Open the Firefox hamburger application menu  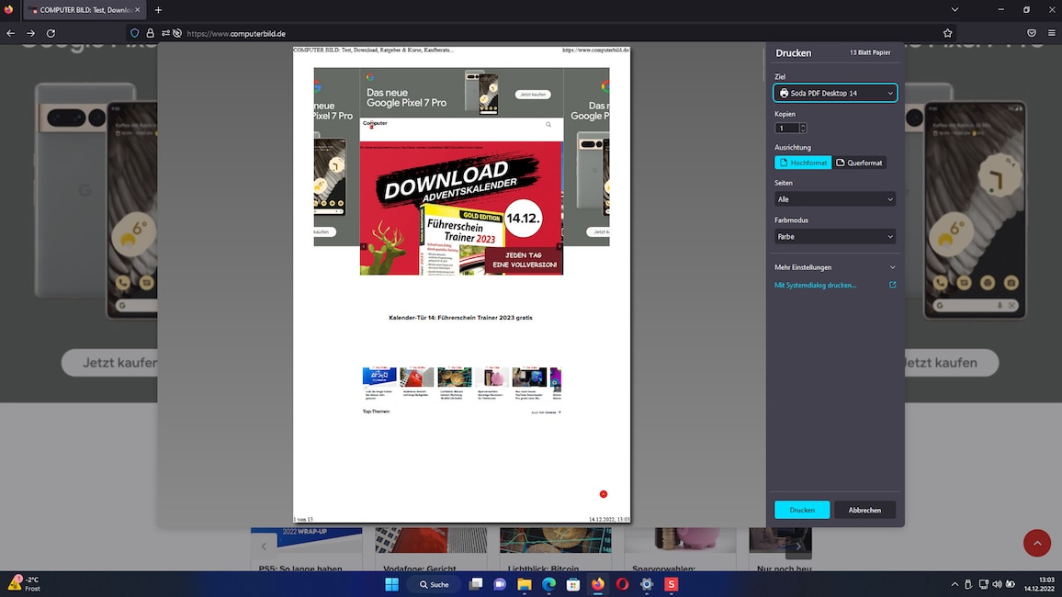[x=1051, y=33]
